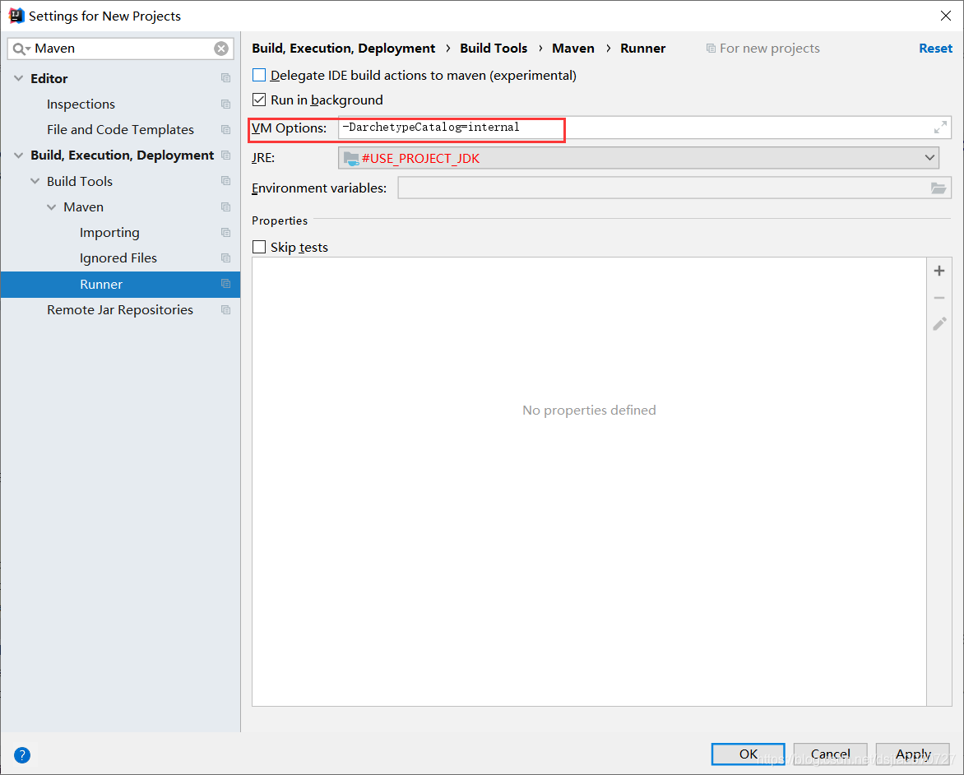Select File and Code Templates
This screenshot has height=775, width=964.
[x=120, y=130]
